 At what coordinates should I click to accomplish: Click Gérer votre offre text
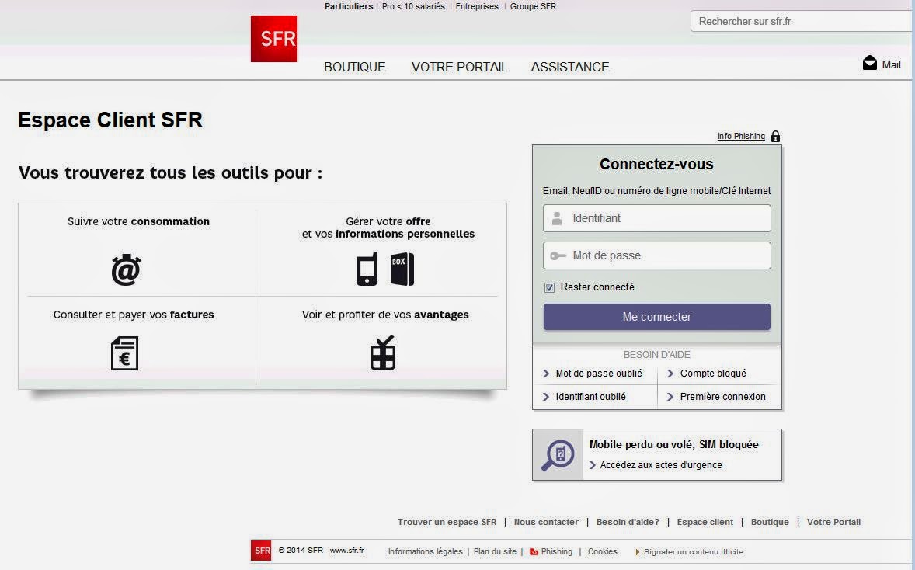coord(388,221)
